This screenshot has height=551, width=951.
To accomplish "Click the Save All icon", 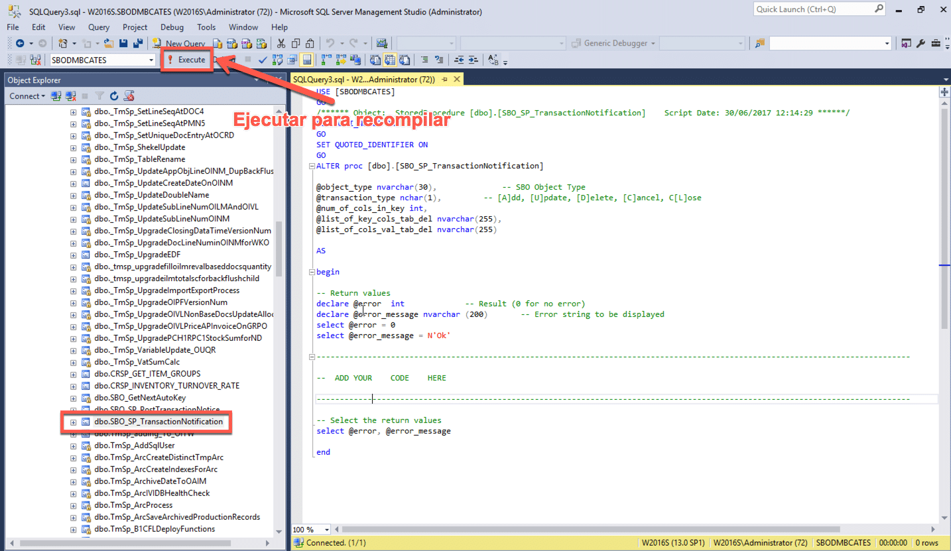I will pyautogui.click(x=137, y=44).
